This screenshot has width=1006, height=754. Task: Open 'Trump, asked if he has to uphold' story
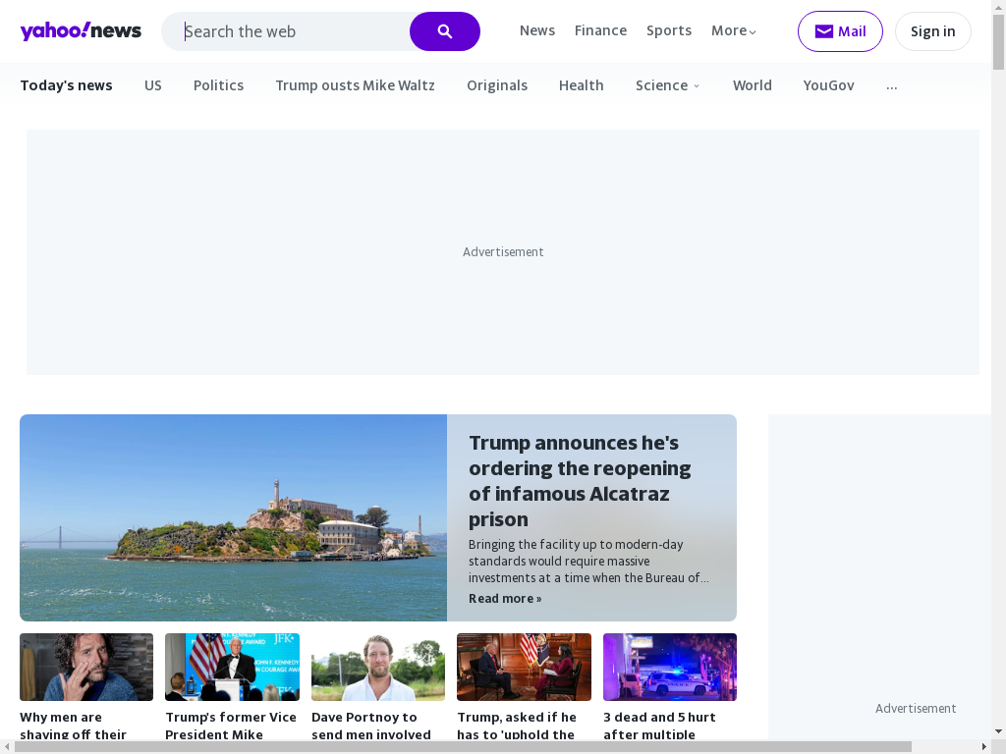point(517,726)
